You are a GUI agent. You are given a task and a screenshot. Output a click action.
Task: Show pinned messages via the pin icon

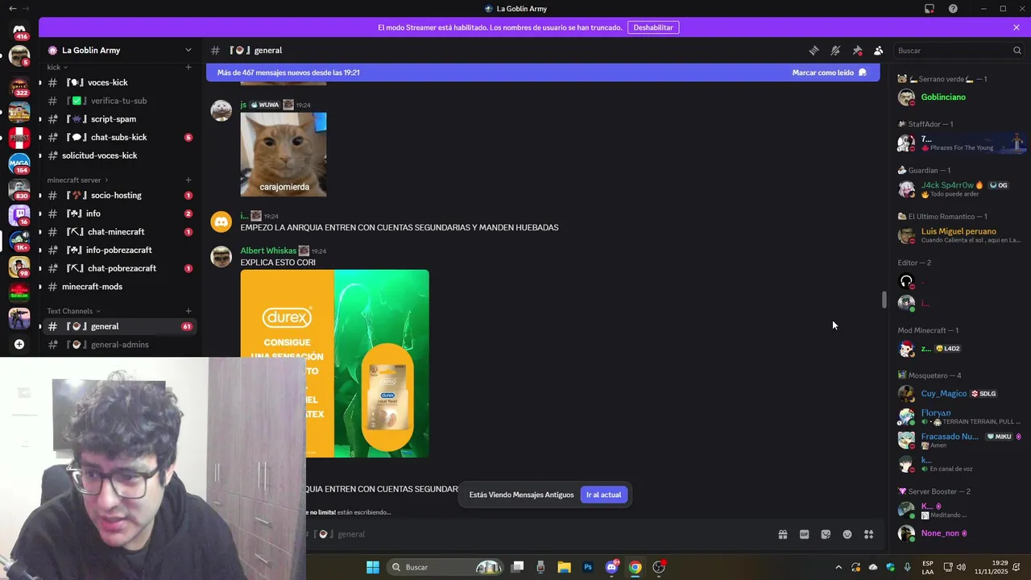pyautogui.click(x=857, y=50)
